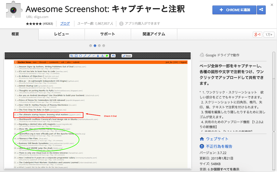Viewport: 277px width, 172px height.
Task: Click the Hacker News 'Y' logo
Action: click(x=15, y=62)
